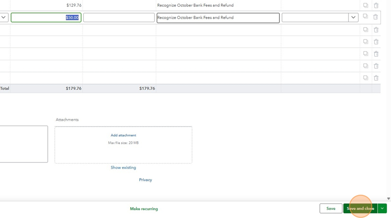Expand the Save and close options arrow

point(382,208)
